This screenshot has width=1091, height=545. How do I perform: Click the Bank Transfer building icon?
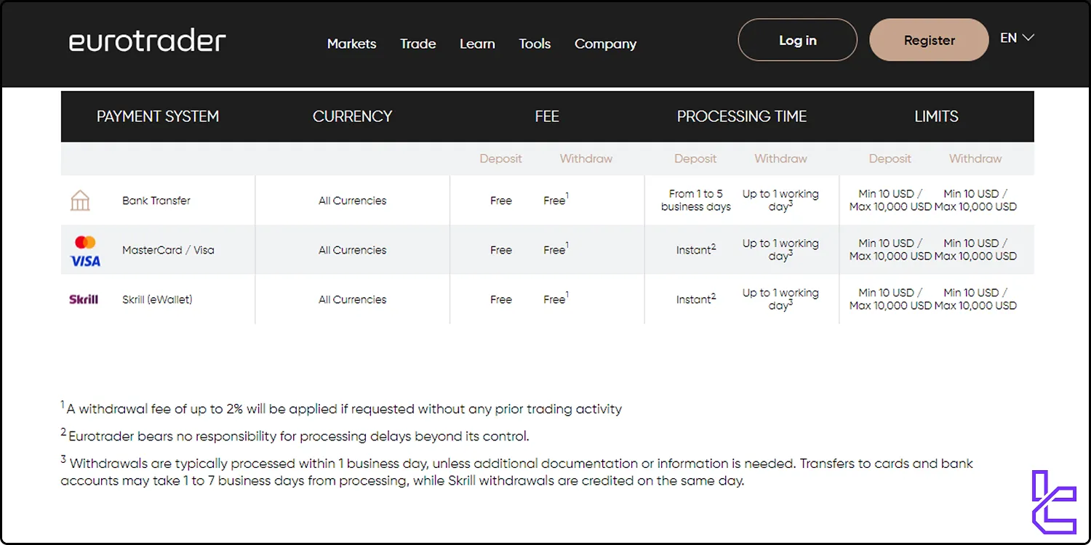80,201
